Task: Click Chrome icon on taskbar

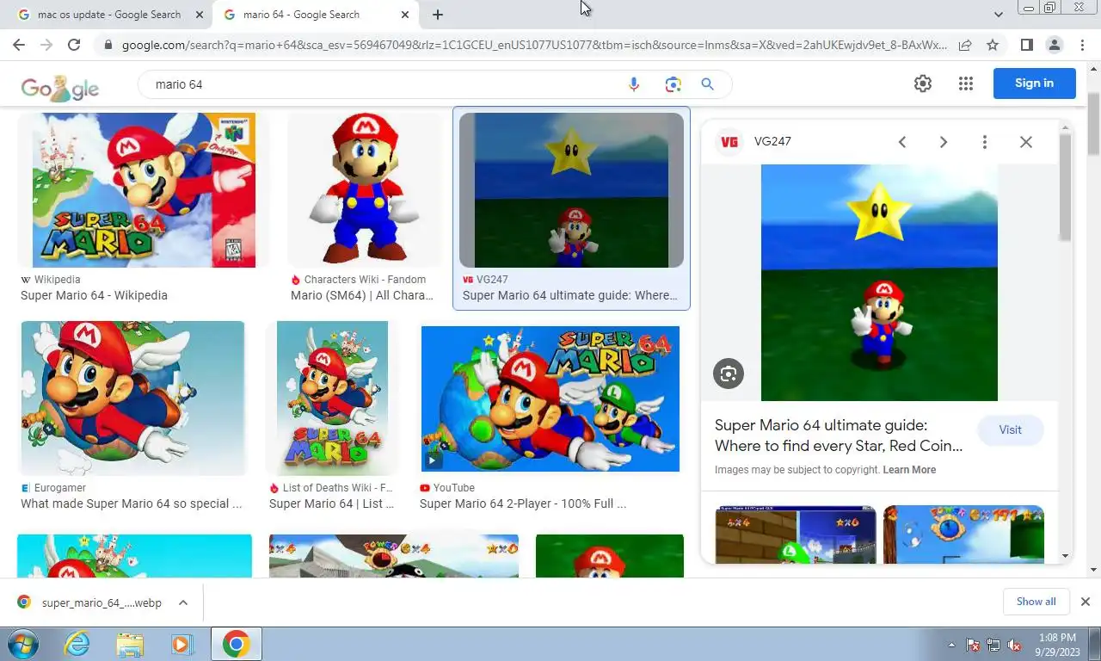Action: (x=236, y=644)
